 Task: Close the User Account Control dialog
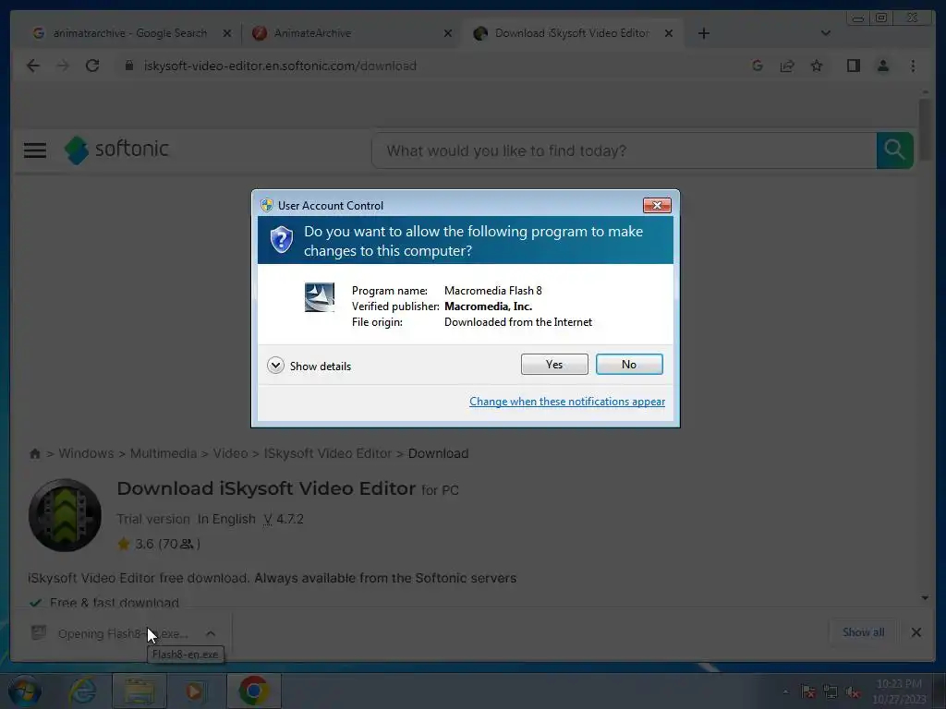click(x=657, y=205)
